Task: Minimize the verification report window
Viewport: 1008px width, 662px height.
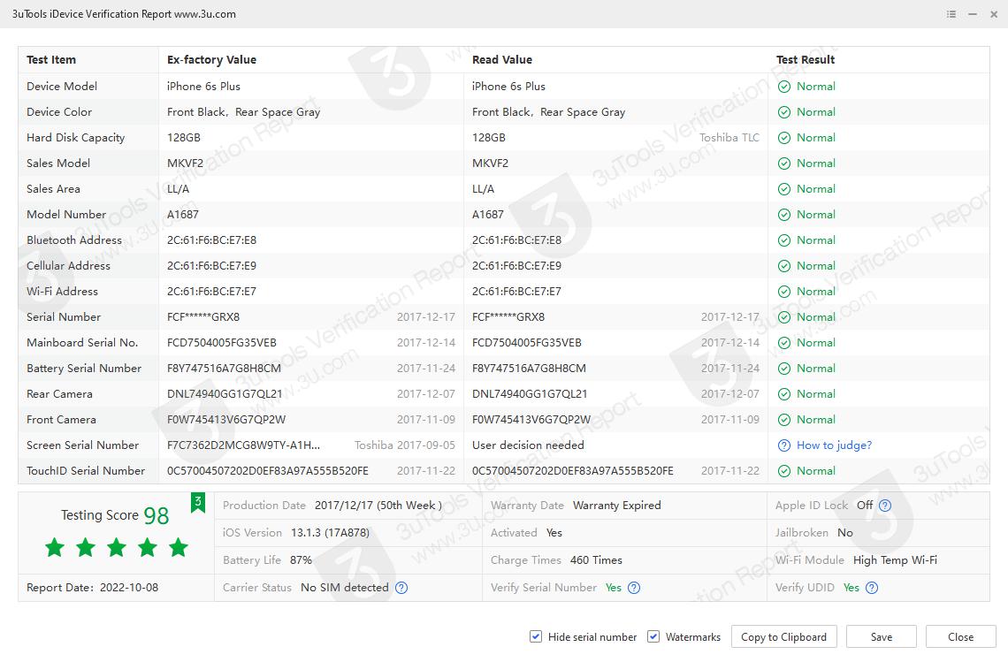Action: pyautogui.click(x=973, y=14)
